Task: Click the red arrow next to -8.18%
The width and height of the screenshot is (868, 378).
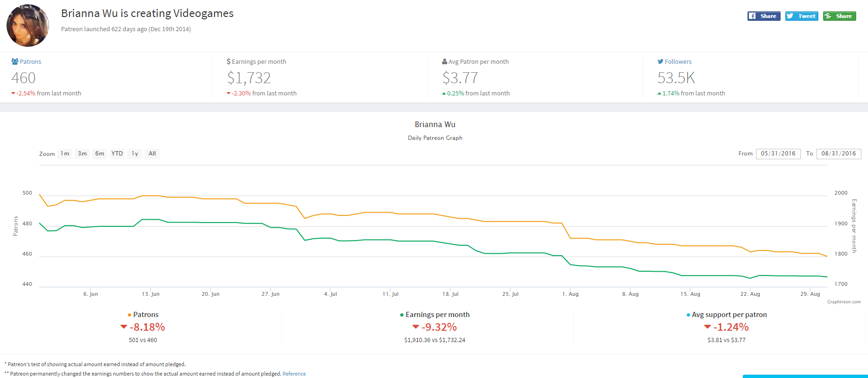Action: click(x=124, y=327)
